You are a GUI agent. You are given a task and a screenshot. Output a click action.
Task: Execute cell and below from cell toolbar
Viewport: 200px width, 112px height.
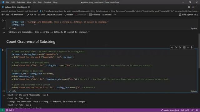tap(180, 48)
